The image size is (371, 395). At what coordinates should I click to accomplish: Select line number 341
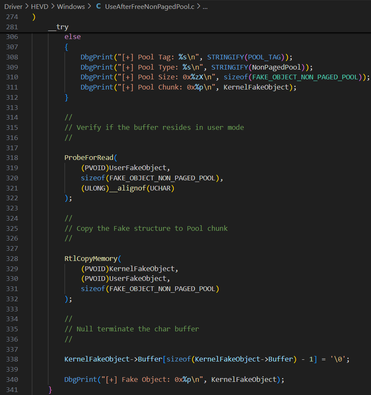12,390
